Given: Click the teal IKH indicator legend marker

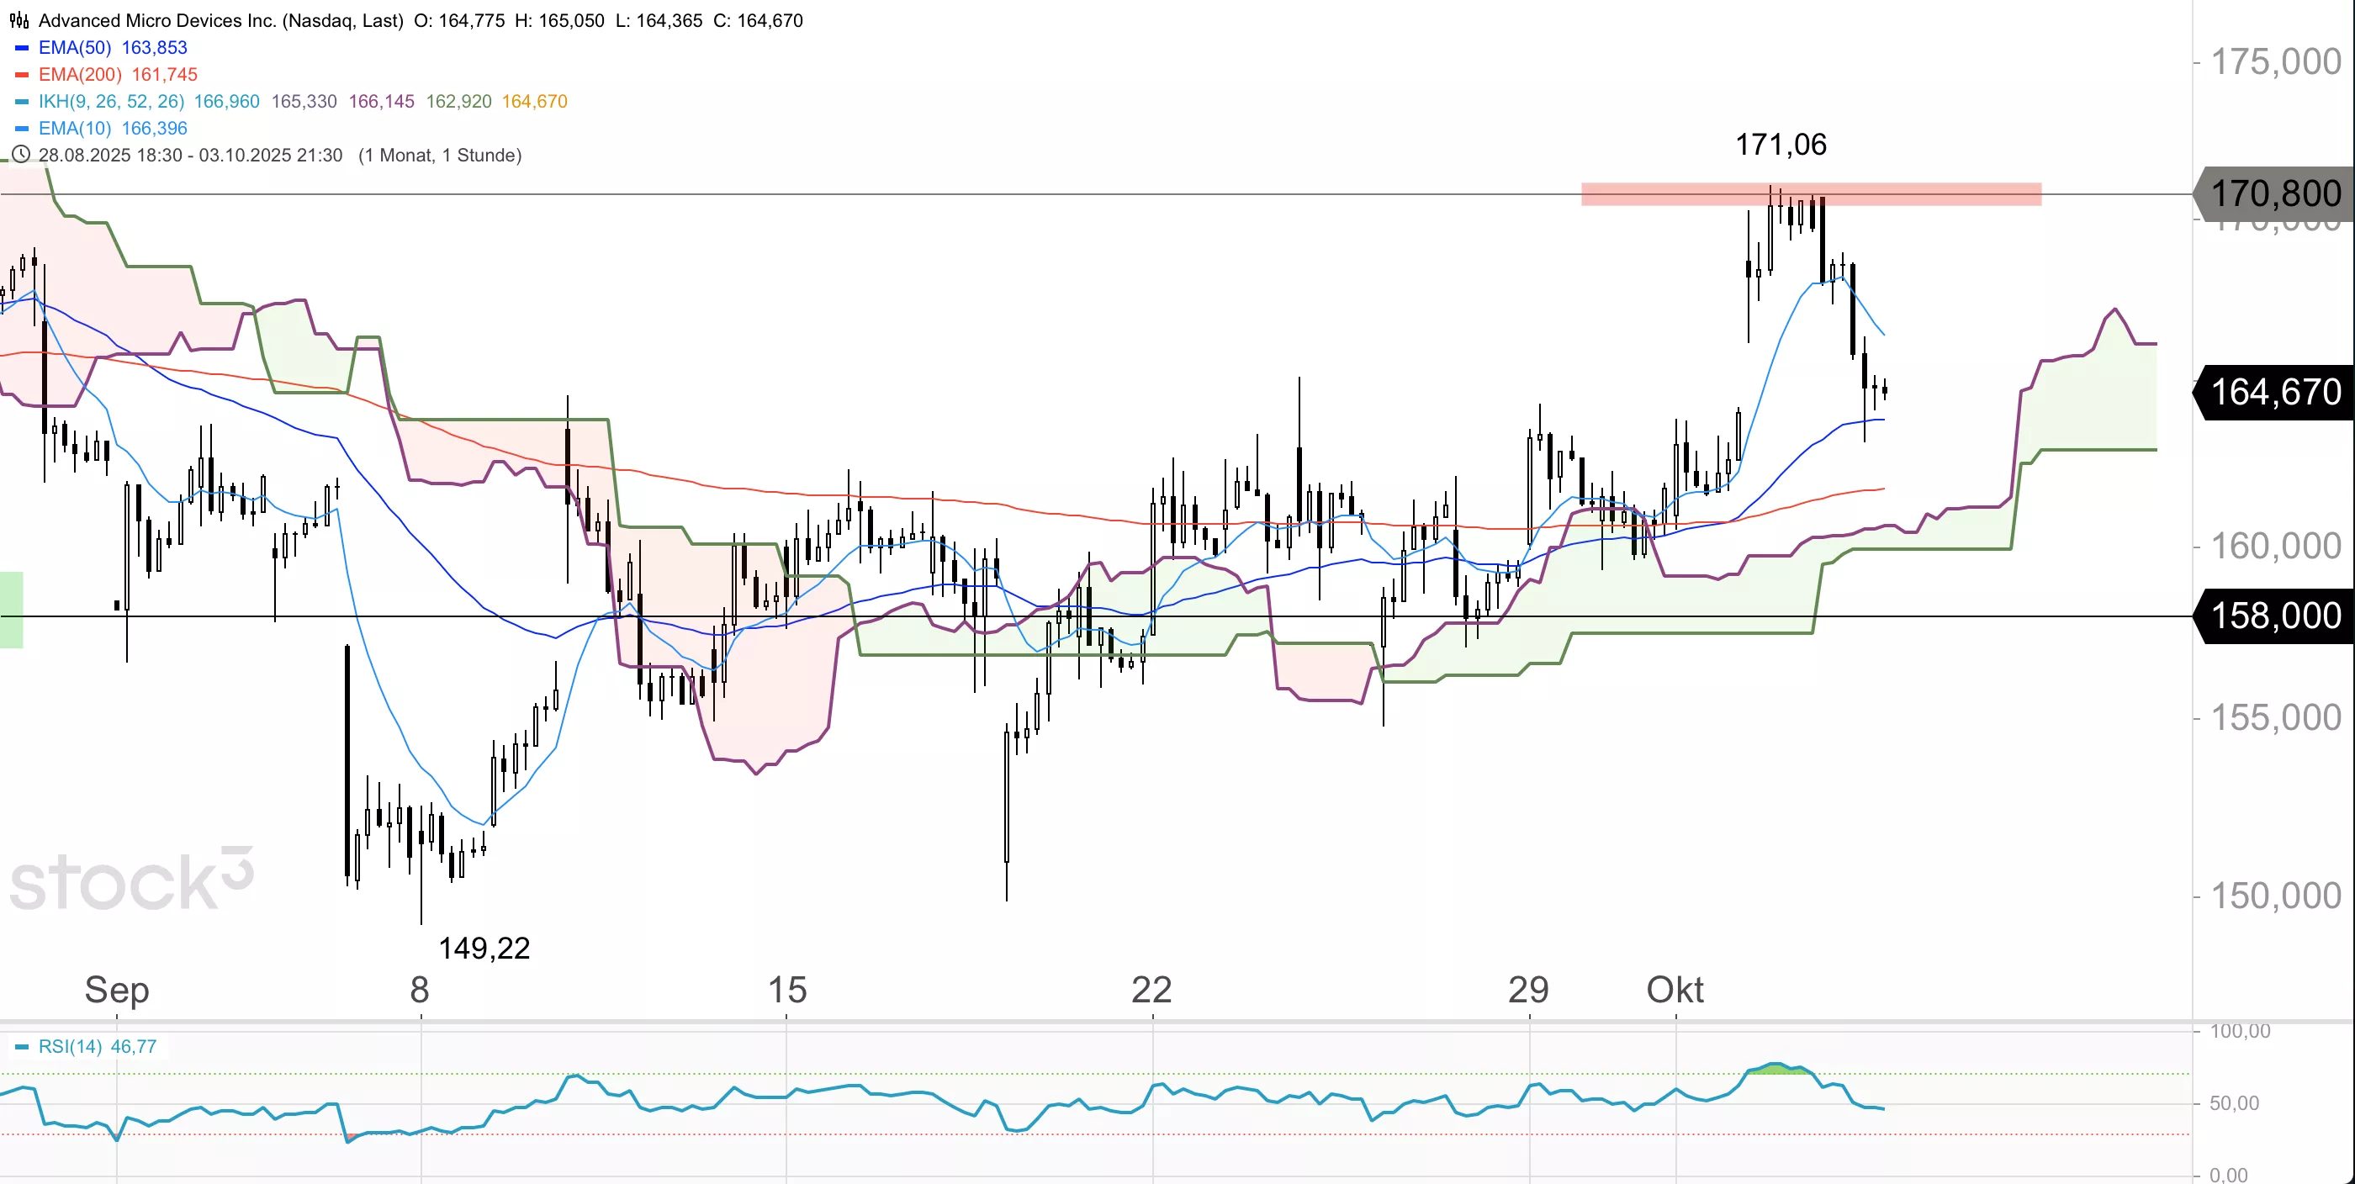Looking at the screenshot, I should click(x=22, y=102).
